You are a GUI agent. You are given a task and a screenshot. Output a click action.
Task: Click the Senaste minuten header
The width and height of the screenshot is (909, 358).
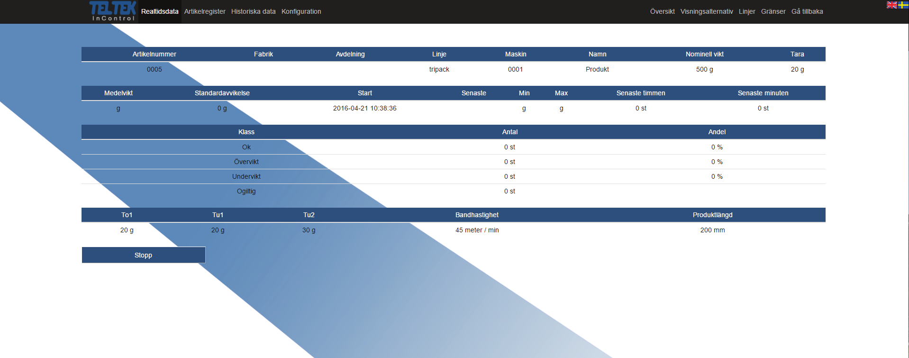tap(763, 93)
